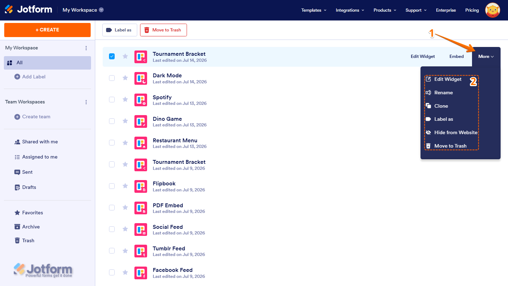Open the Favorites sidebar item
This screenshot has height=286, width=508.
(29, 213)
